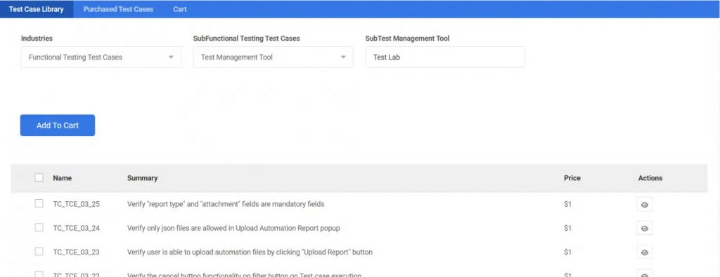Open the Cart tab
Viewport: 720px width, 277px height.
(180, 9)
